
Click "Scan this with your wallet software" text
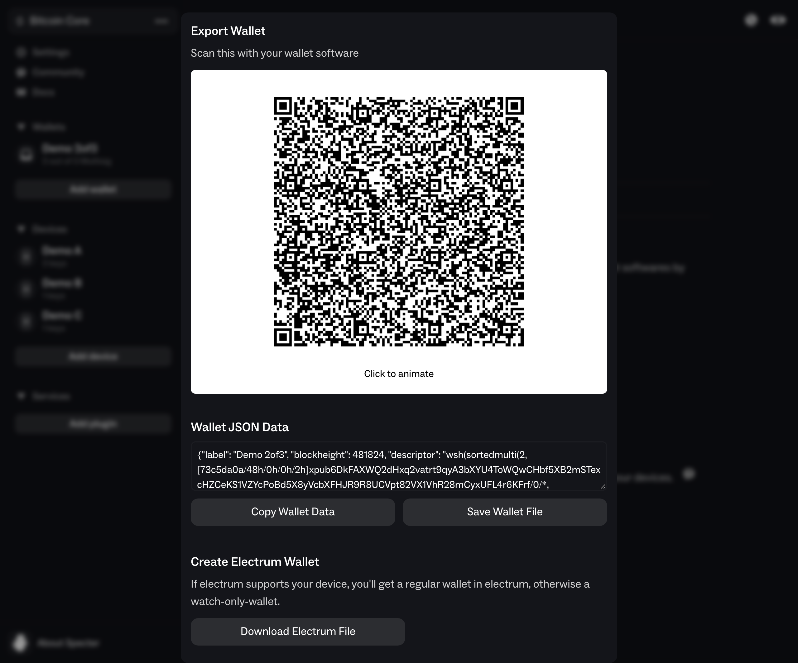click(274, 53)
